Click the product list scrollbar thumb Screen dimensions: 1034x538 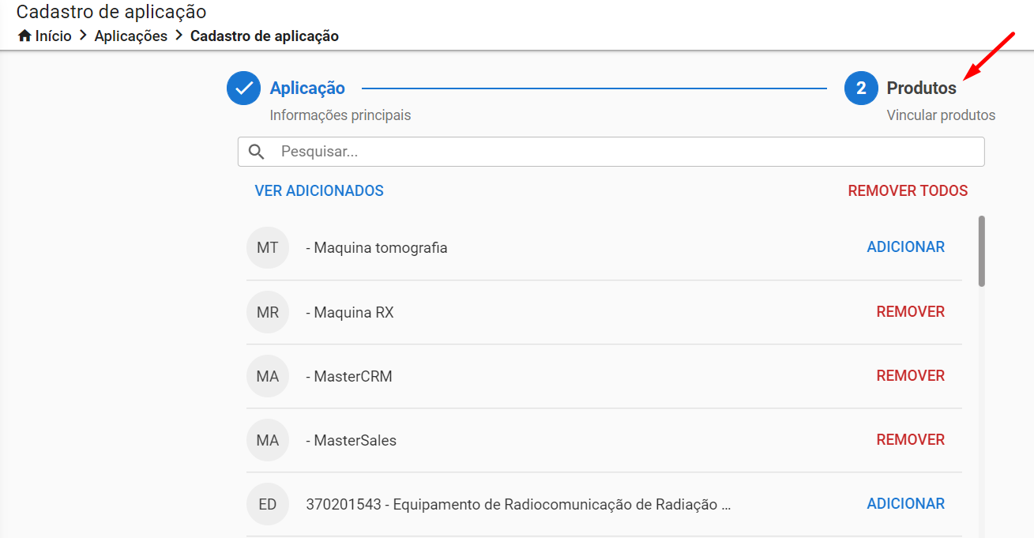pyautogui.click(x=982, y=250)
